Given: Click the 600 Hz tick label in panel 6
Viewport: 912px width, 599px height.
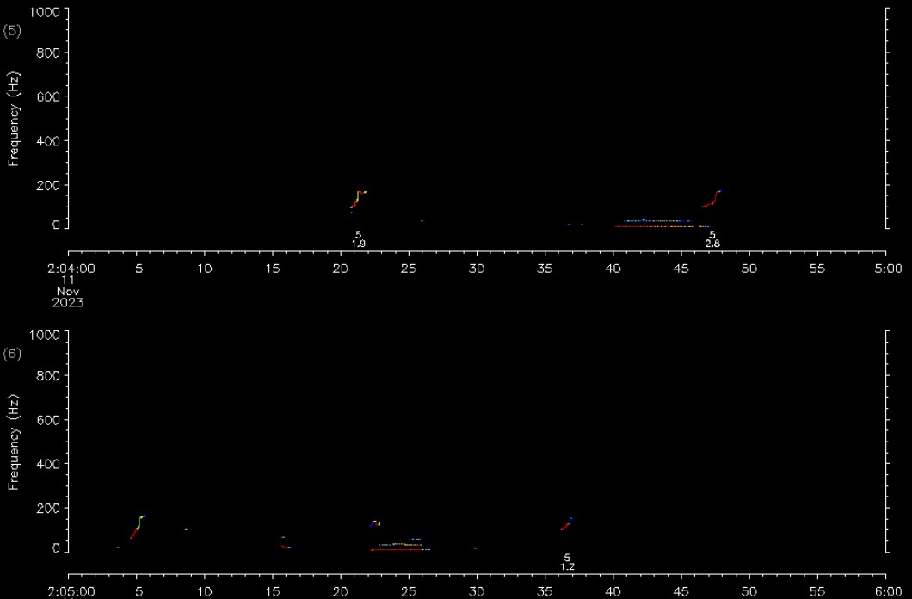Looking at the screenshot, I should (49, 419).
